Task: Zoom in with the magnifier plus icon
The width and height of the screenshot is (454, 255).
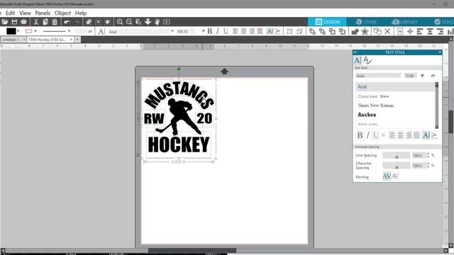Action: [x=120, y=22]
